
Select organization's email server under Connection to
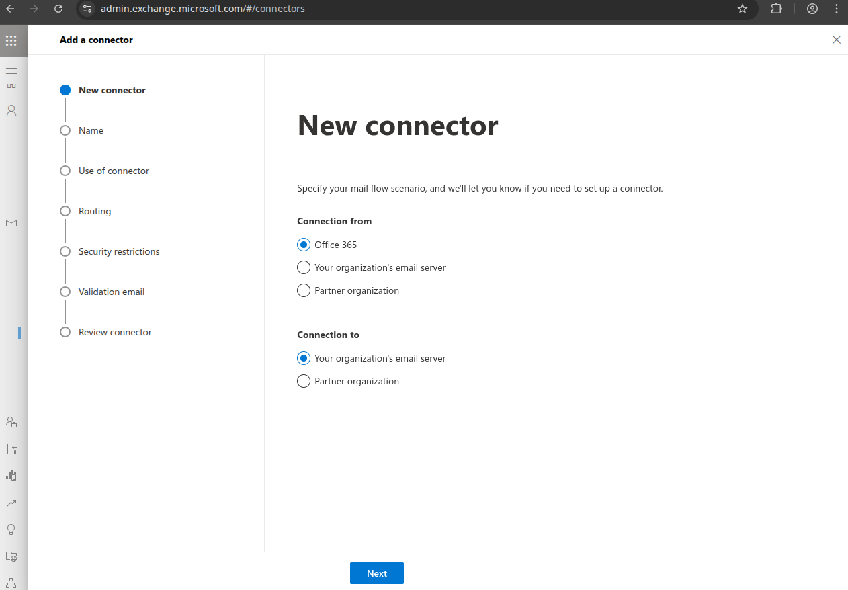[x=304, y=358]
